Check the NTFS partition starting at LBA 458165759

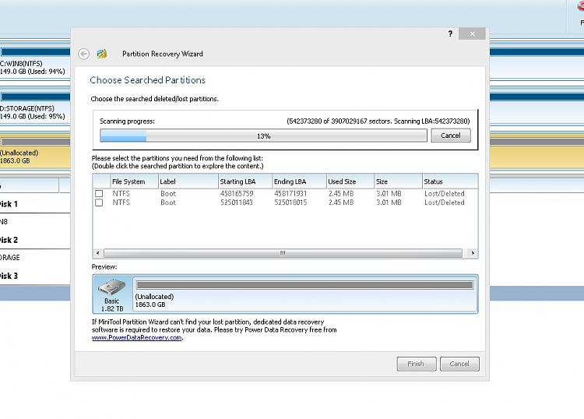pos(99,194)
